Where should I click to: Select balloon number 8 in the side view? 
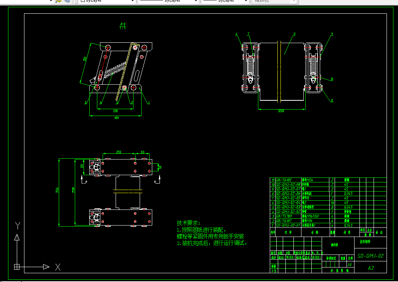click(295, 34)
